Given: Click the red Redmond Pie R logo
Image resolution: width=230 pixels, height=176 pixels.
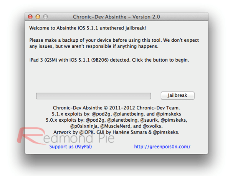Looking at the screenshot, I should [31, 135].
